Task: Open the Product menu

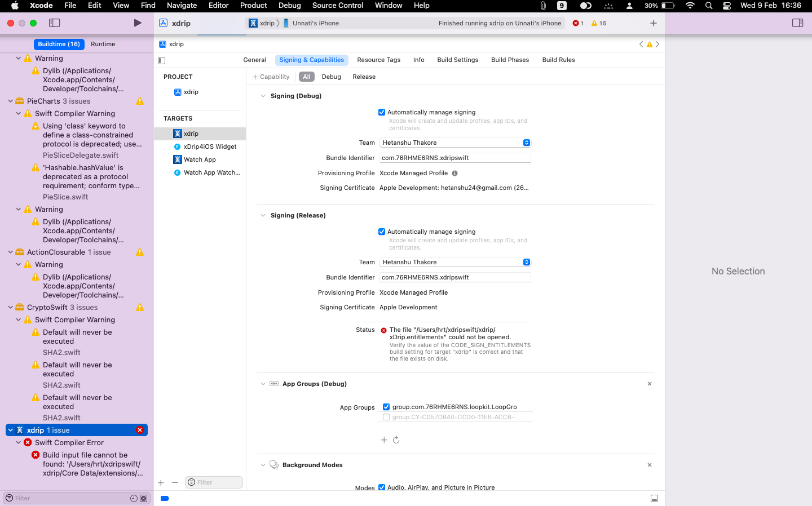Action: point(253,6)
